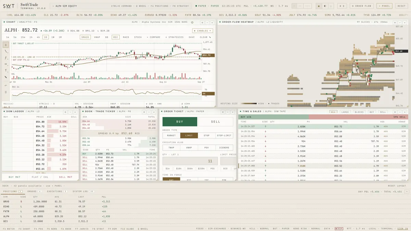Image resolution: width=411 pixels, height=231 pixels.
Task: Choose the ICEBERG execution algo
Action: [224, 148]
